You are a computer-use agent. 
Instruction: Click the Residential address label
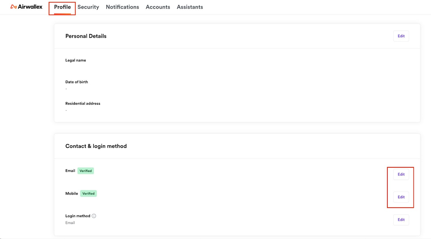coord(83,103)
